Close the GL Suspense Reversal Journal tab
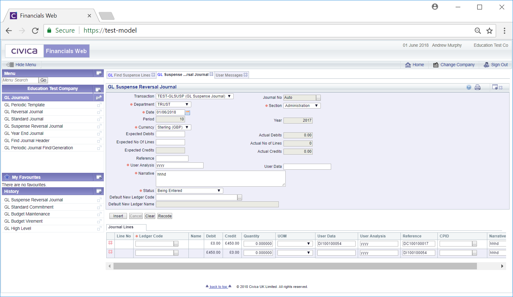 pos(211,74)
